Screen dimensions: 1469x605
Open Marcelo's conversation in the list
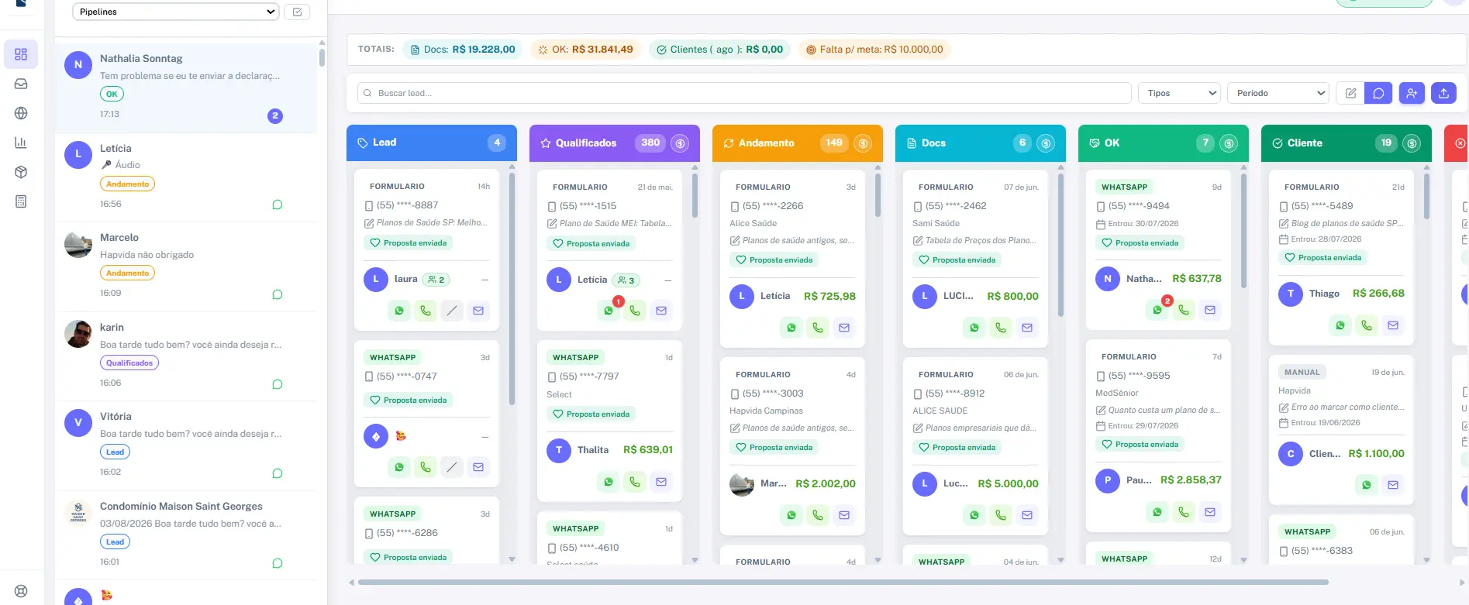[186, 266]
